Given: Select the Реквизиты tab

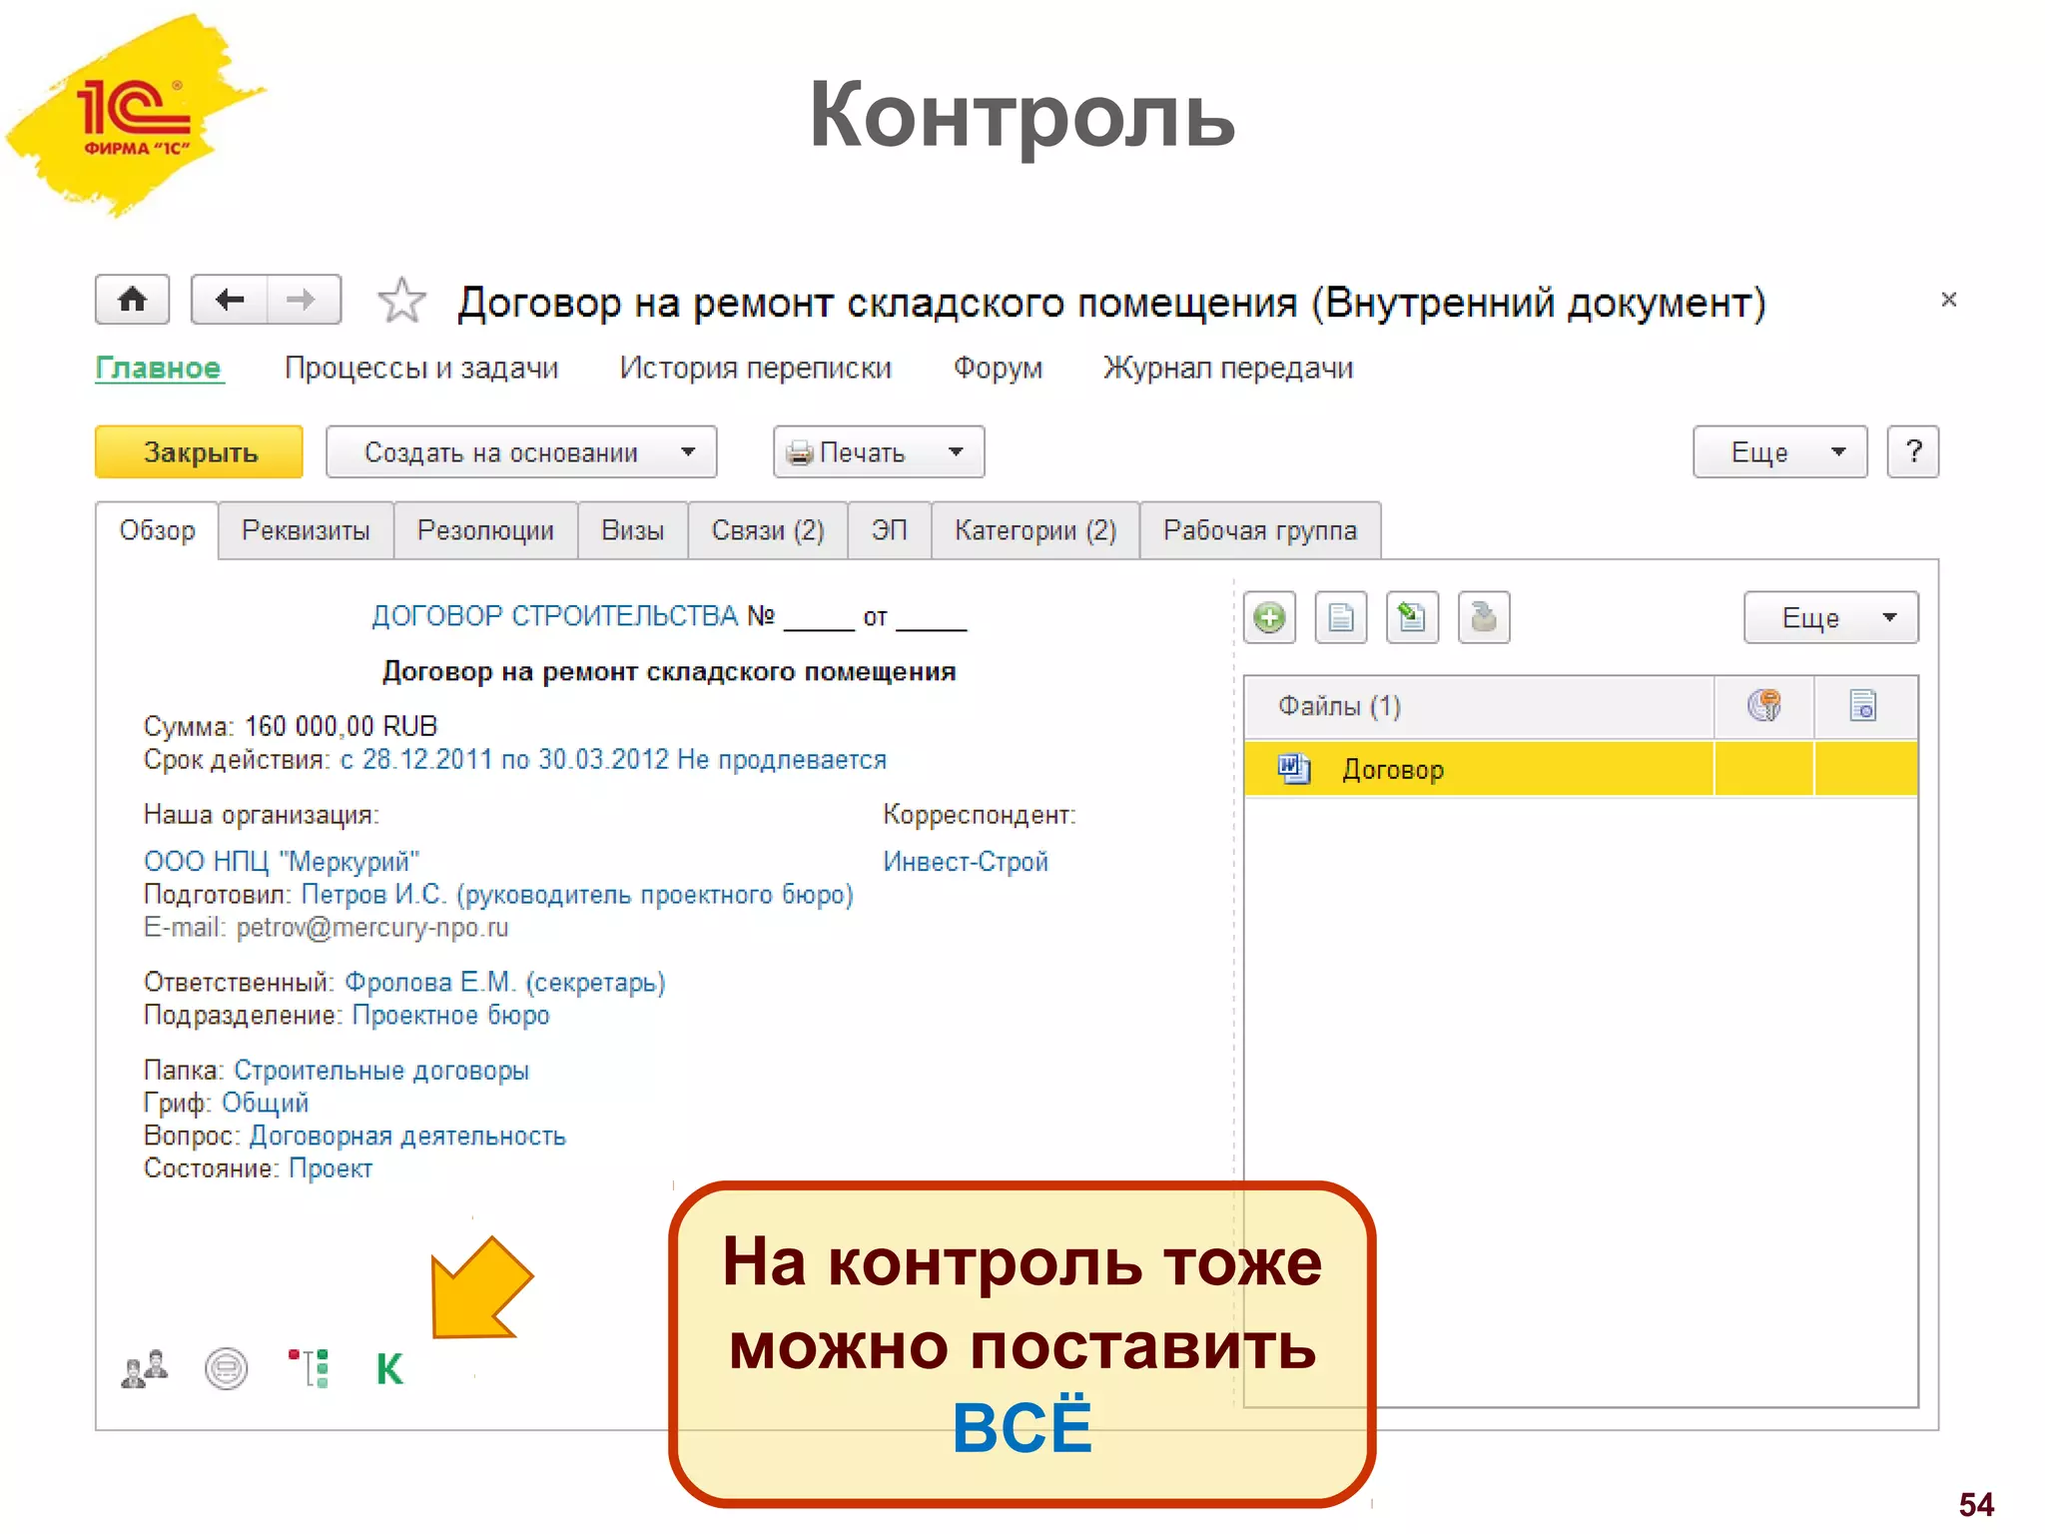Looking at the screenshot, I should click(x=306, y=530).
